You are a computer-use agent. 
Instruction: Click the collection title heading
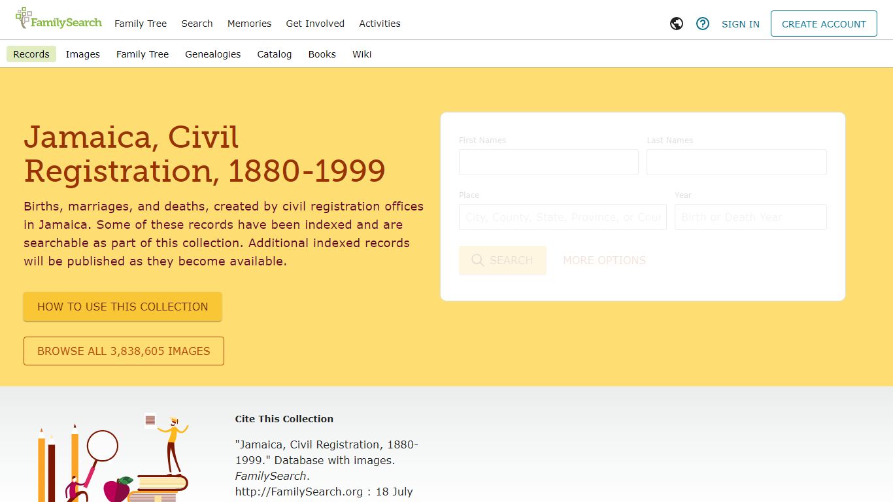tap(205, 154)
